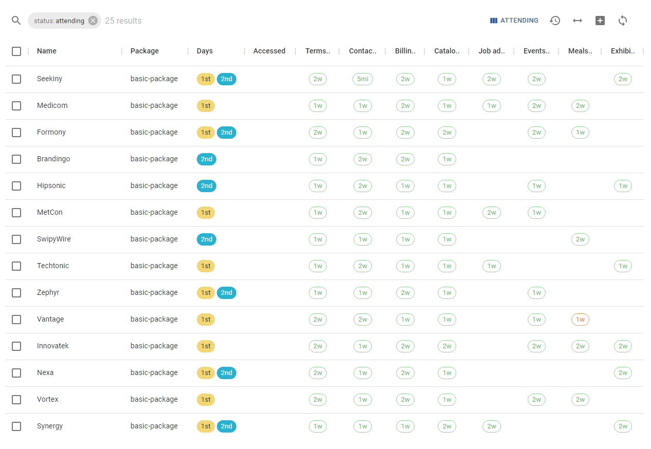
Task: Select the Seekiny row checkbox
Action: click(16, 79)
